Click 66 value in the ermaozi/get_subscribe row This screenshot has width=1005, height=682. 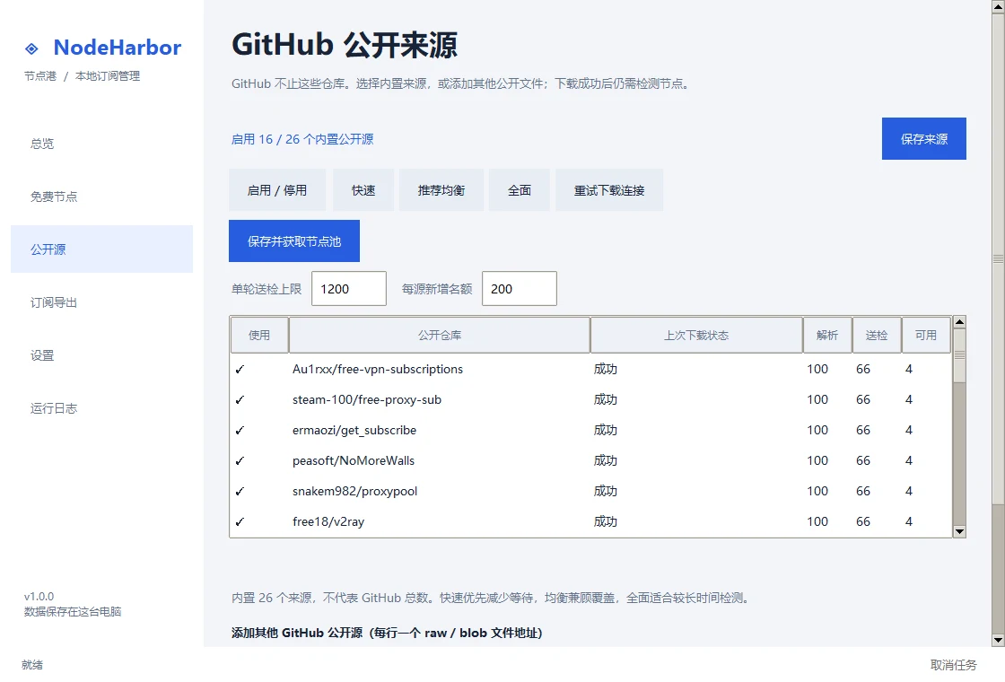[x=862, y=430]
